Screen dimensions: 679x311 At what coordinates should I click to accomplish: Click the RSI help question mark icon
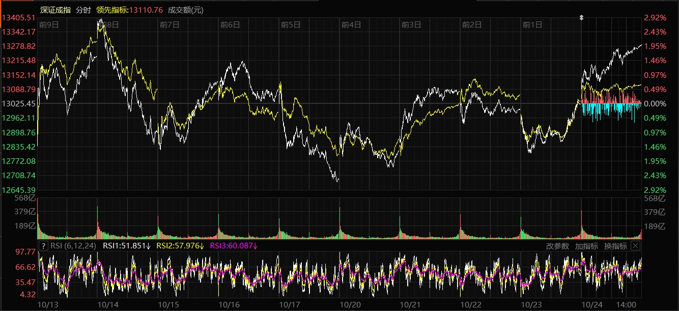click(x=43, y=246)
